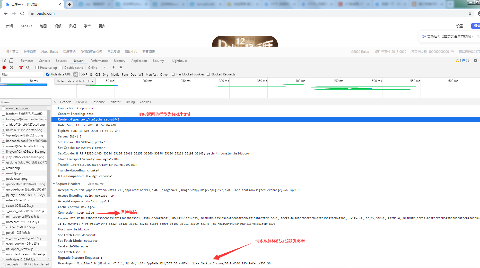Check Disable cache option

(x=61, y=67)
